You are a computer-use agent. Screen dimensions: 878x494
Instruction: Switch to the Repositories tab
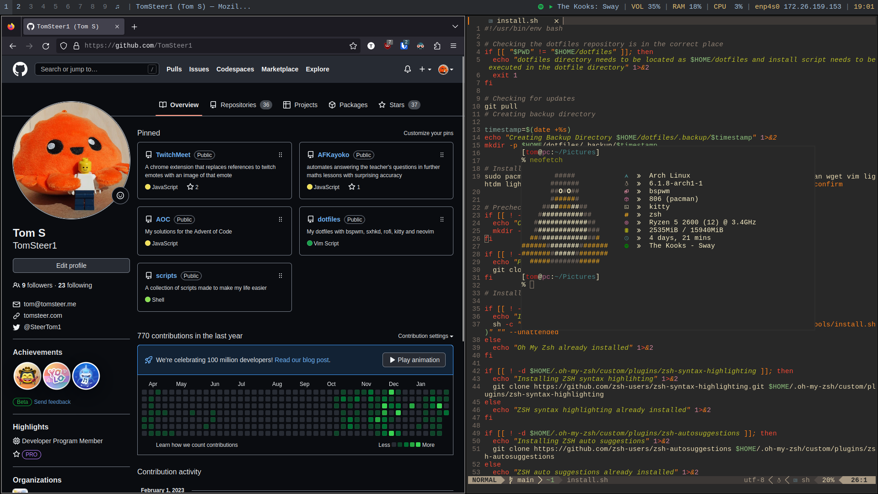[241, 105]
